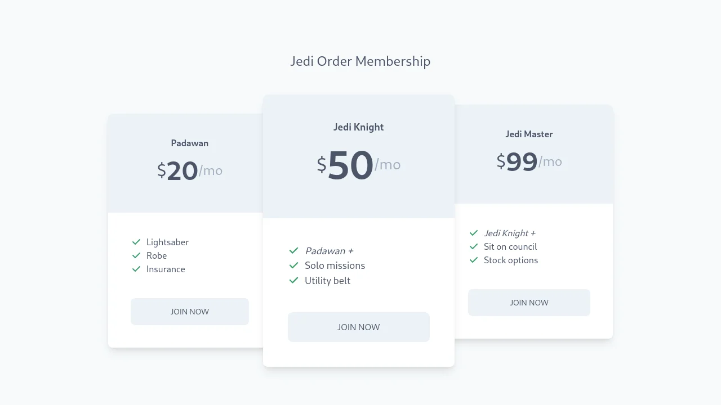This screenshot has height=405, width=721.
Task: Select the Padawan plan header
Action: click(190, 143)
